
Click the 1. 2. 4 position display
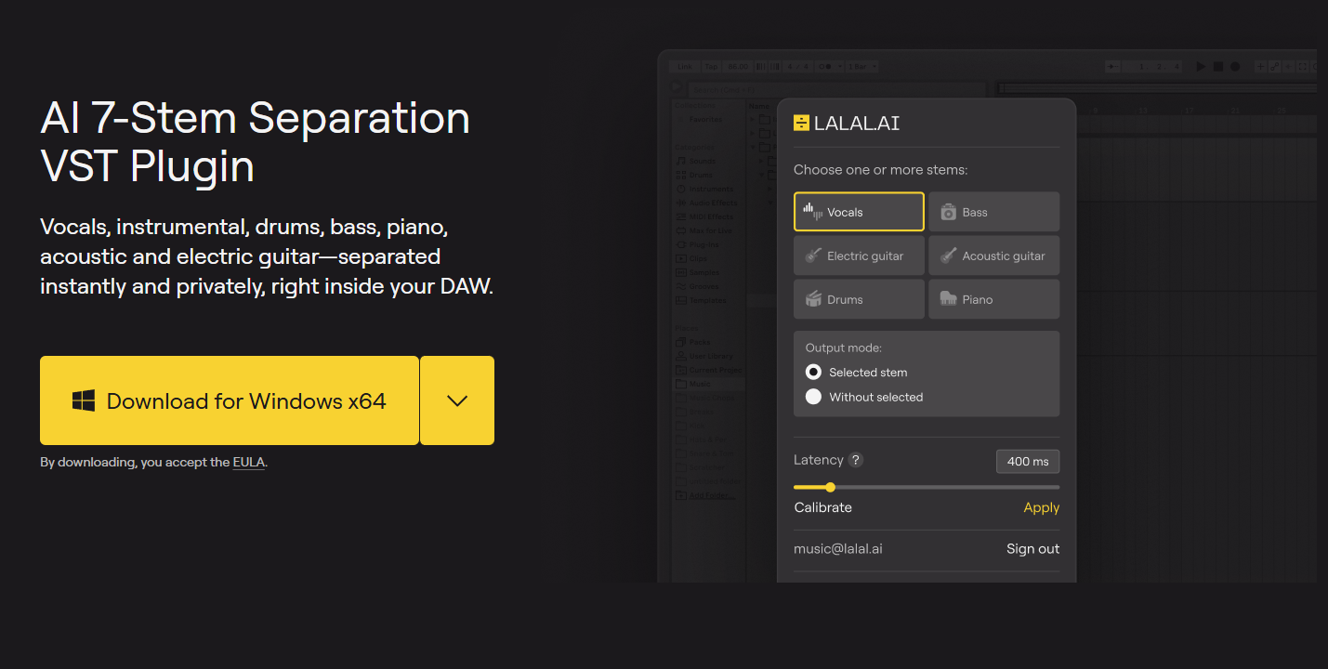click(1152, 67)
